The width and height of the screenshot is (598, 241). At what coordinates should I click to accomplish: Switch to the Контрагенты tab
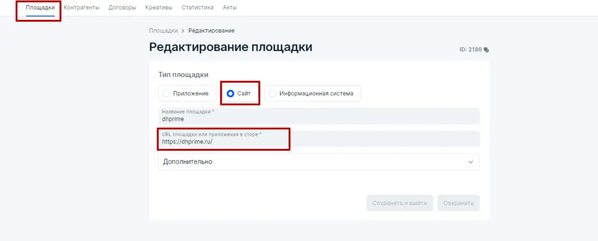[x=82, y=8]
